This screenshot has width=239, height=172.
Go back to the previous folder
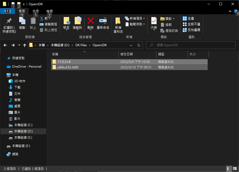tap(5, 45)
